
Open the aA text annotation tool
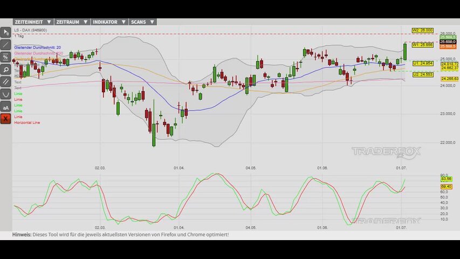5,107
